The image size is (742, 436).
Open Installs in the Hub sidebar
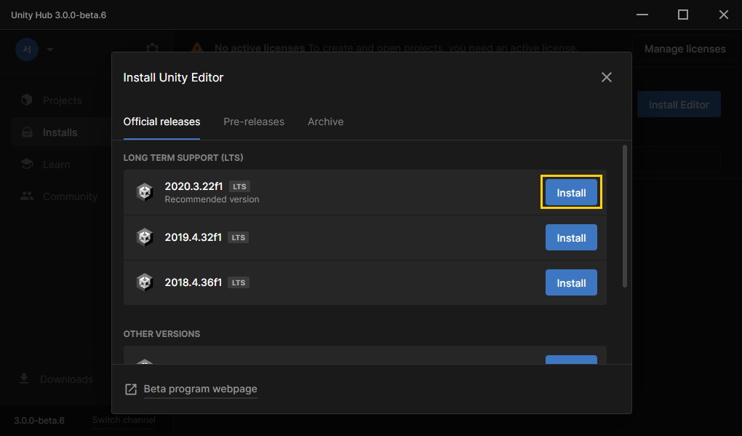pos(60,132)
